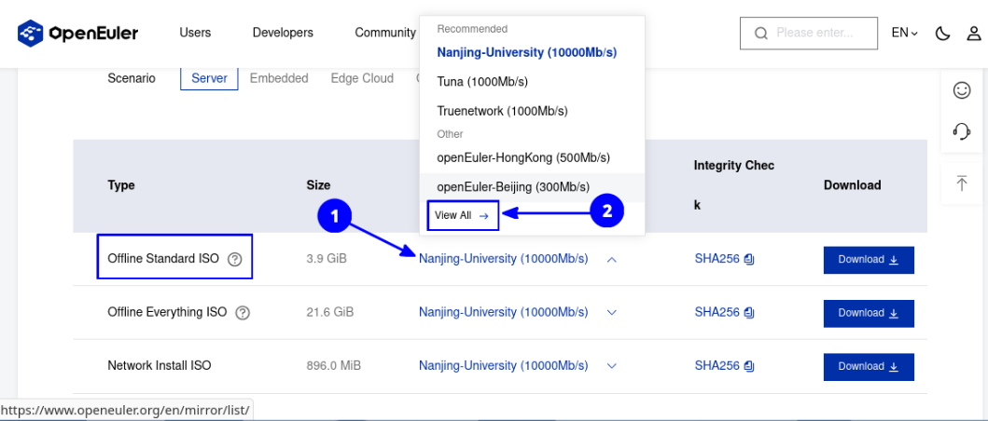
Task: Open the Developers menu
Action: point(283,33)
